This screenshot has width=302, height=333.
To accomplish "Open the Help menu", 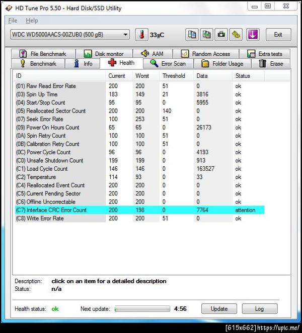I will [32, 21].
